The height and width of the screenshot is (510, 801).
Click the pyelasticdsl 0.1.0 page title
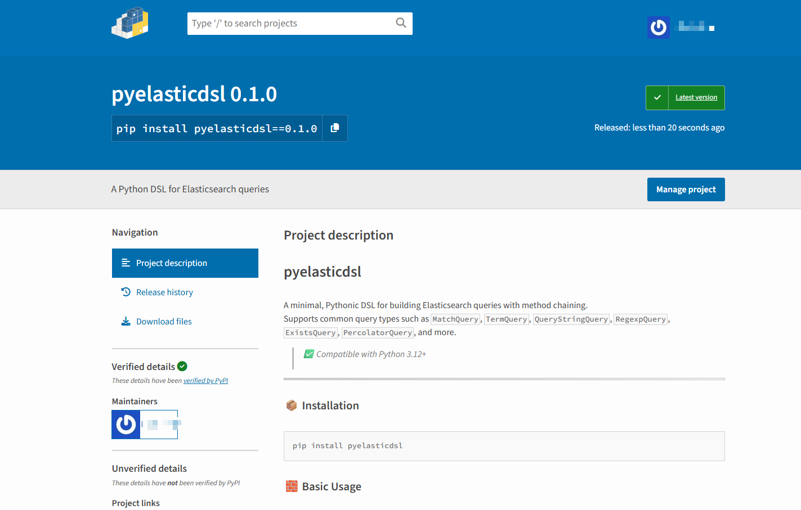click(x=194, y=94)
